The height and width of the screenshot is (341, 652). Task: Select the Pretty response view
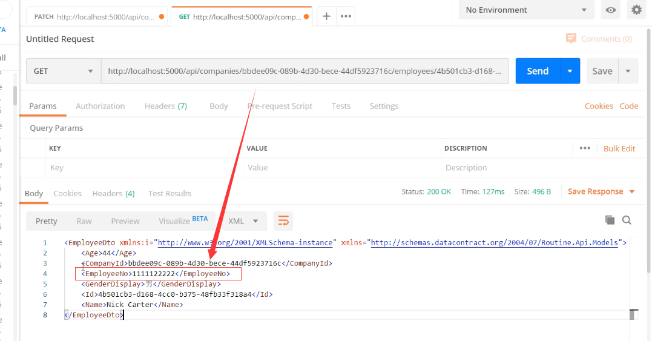point(47,221)
